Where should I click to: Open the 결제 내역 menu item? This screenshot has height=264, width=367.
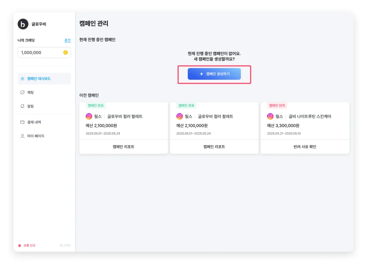[44, 122]
